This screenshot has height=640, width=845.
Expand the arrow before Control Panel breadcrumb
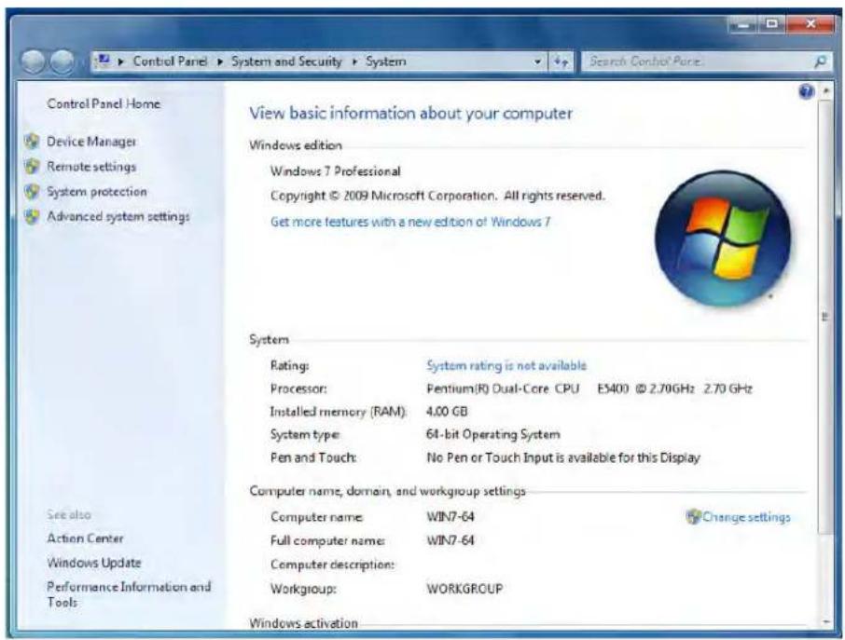(121, 61)
